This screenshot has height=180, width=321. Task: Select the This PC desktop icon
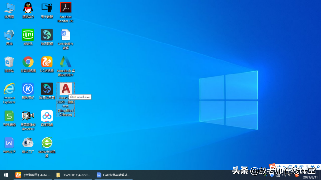coord(9,8)
